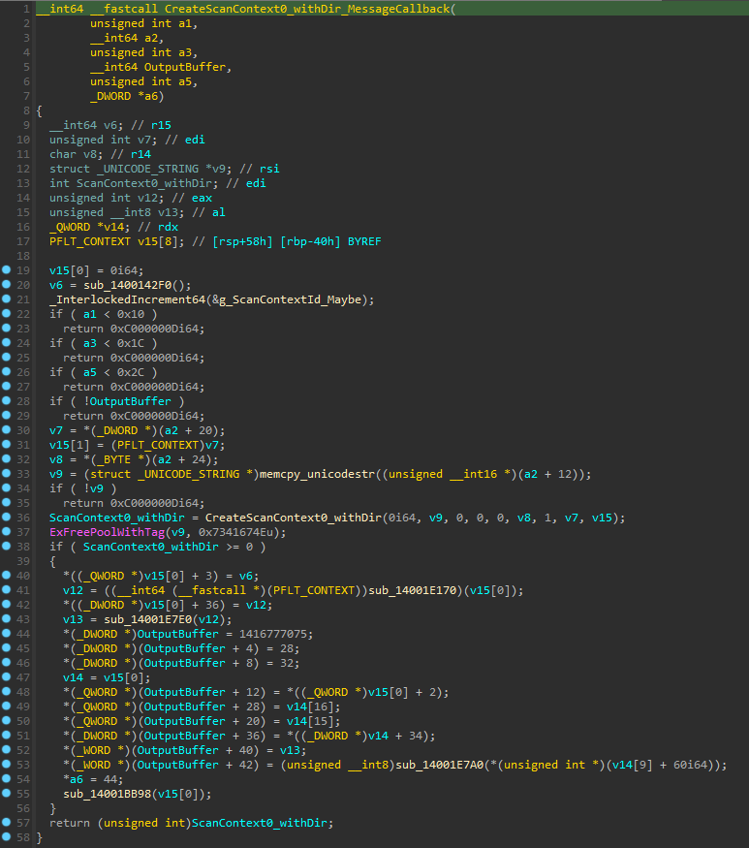The image size is (749, 848).
Task: Toggle the breakpoint dot on line 55
Action: 7,793
